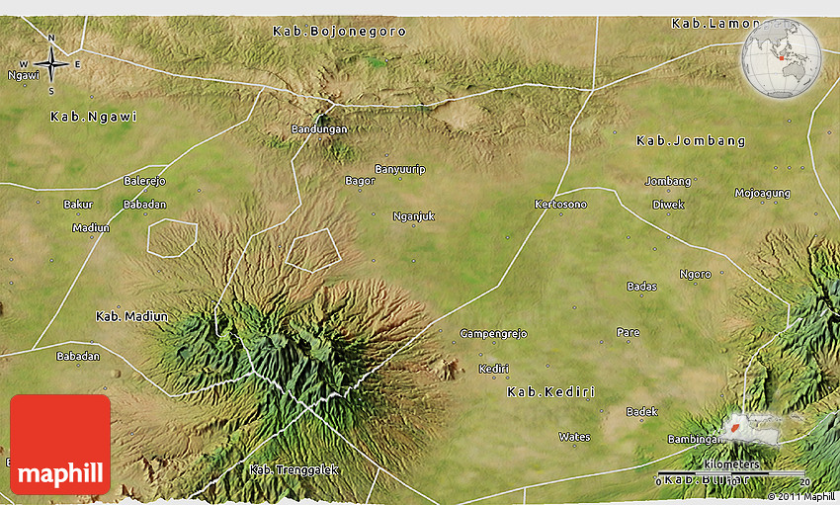Click the Kab. Ngawi region label

coord(93,117)
